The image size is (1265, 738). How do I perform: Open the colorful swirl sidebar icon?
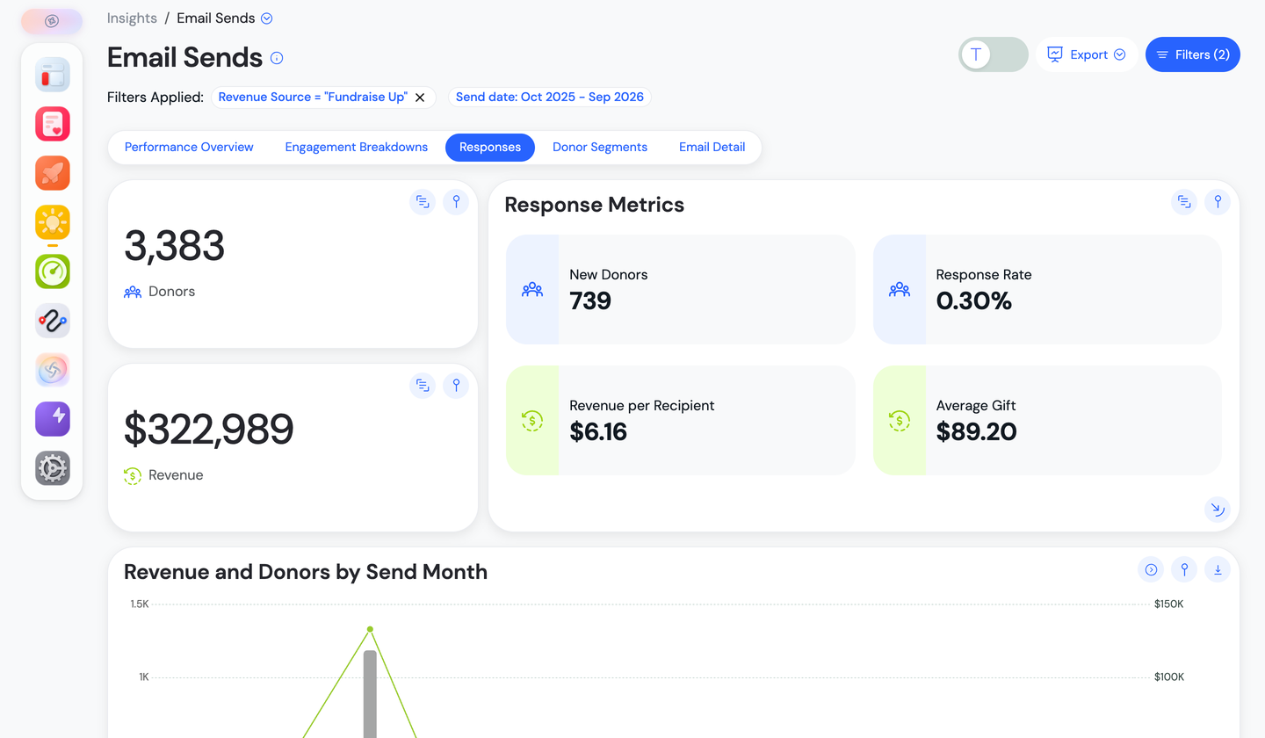pos(53,370)
